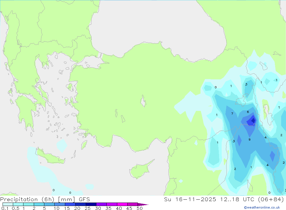The image size is (286, 210).
Task: Click the '35' legend label
Action: [x=108, y=208]
